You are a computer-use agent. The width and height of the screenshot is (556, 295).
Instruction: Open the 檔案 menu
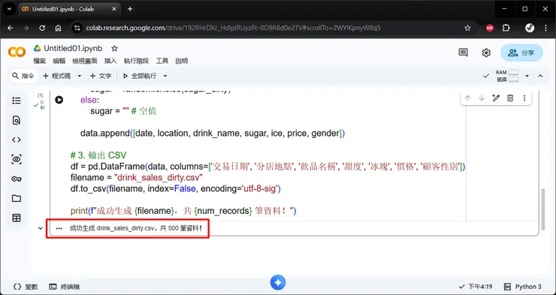point(40,61)
